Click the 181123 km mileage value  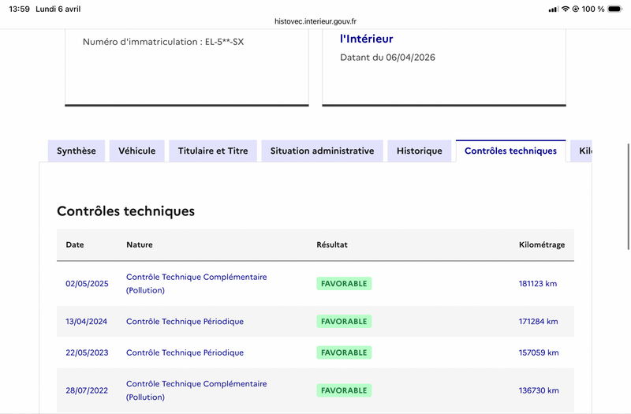coord(537,284)
